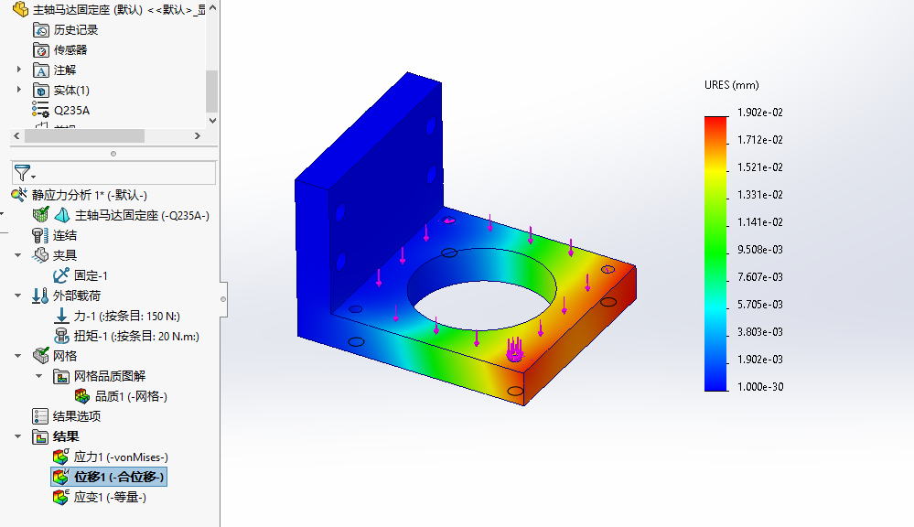Click the 力-1 force icon

tap(61, 316)
